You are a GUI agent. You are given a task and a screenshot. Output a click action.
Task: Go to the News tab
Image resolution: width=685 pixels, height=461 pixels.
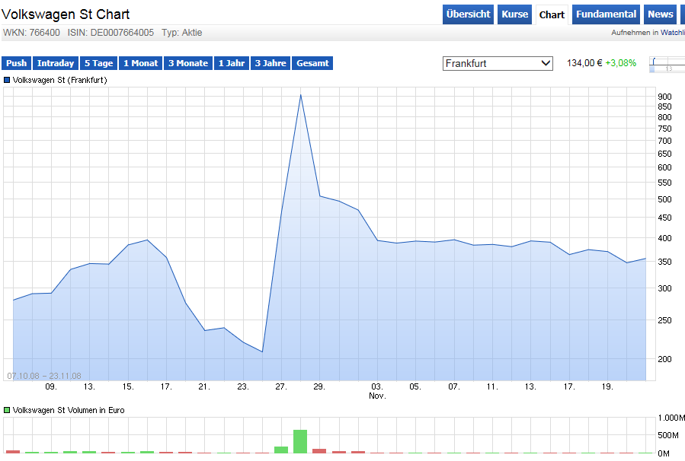click(660, 14)
